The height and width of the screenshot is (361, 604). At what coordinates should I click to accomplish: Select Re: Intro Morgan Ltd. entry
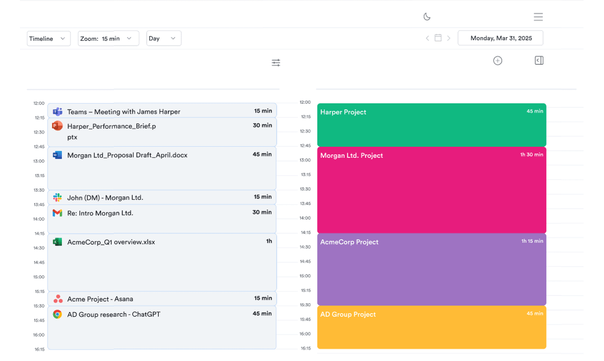[x=162, y=218]
